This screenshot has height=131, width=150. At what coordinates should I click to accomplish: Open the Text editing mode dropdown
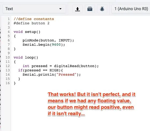coord(34,9)
